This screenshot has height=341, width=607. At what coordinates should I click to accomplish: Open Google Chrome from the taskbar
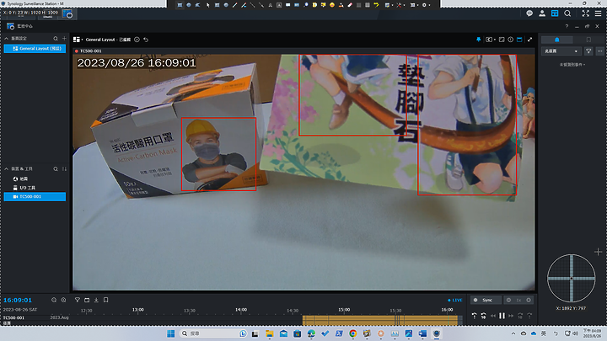point(352,333)
